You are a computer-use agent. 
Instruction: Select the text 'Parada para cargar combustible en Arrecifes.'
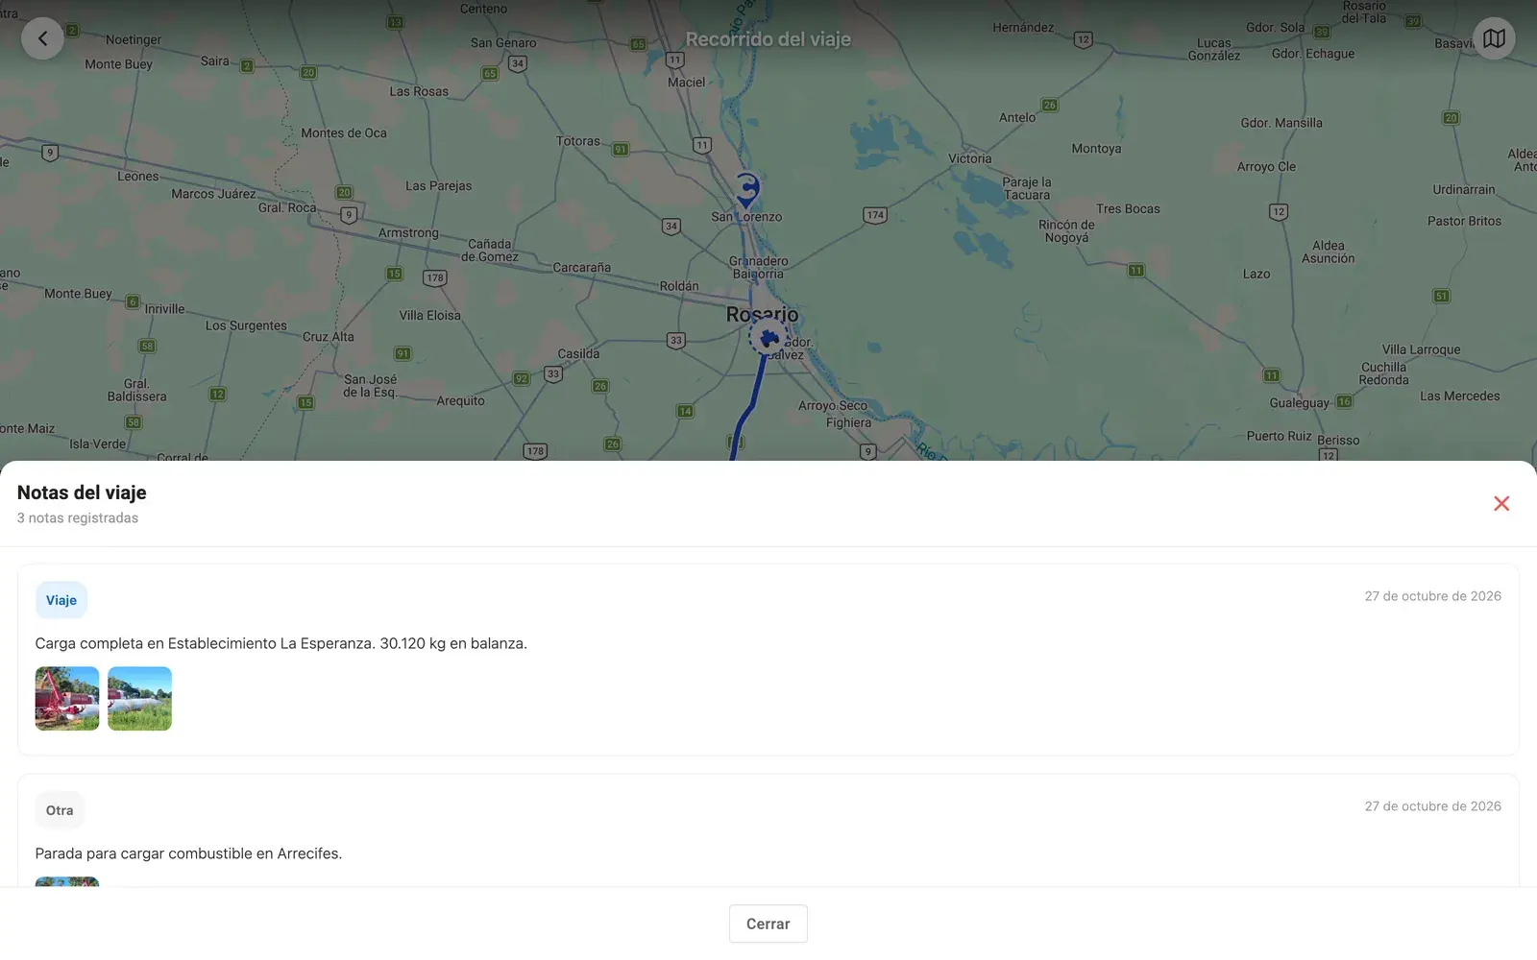click(x=188, y=853)
